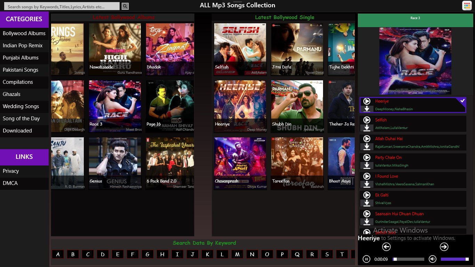Open the Page 16 album thumbnail

pos(170,106)
